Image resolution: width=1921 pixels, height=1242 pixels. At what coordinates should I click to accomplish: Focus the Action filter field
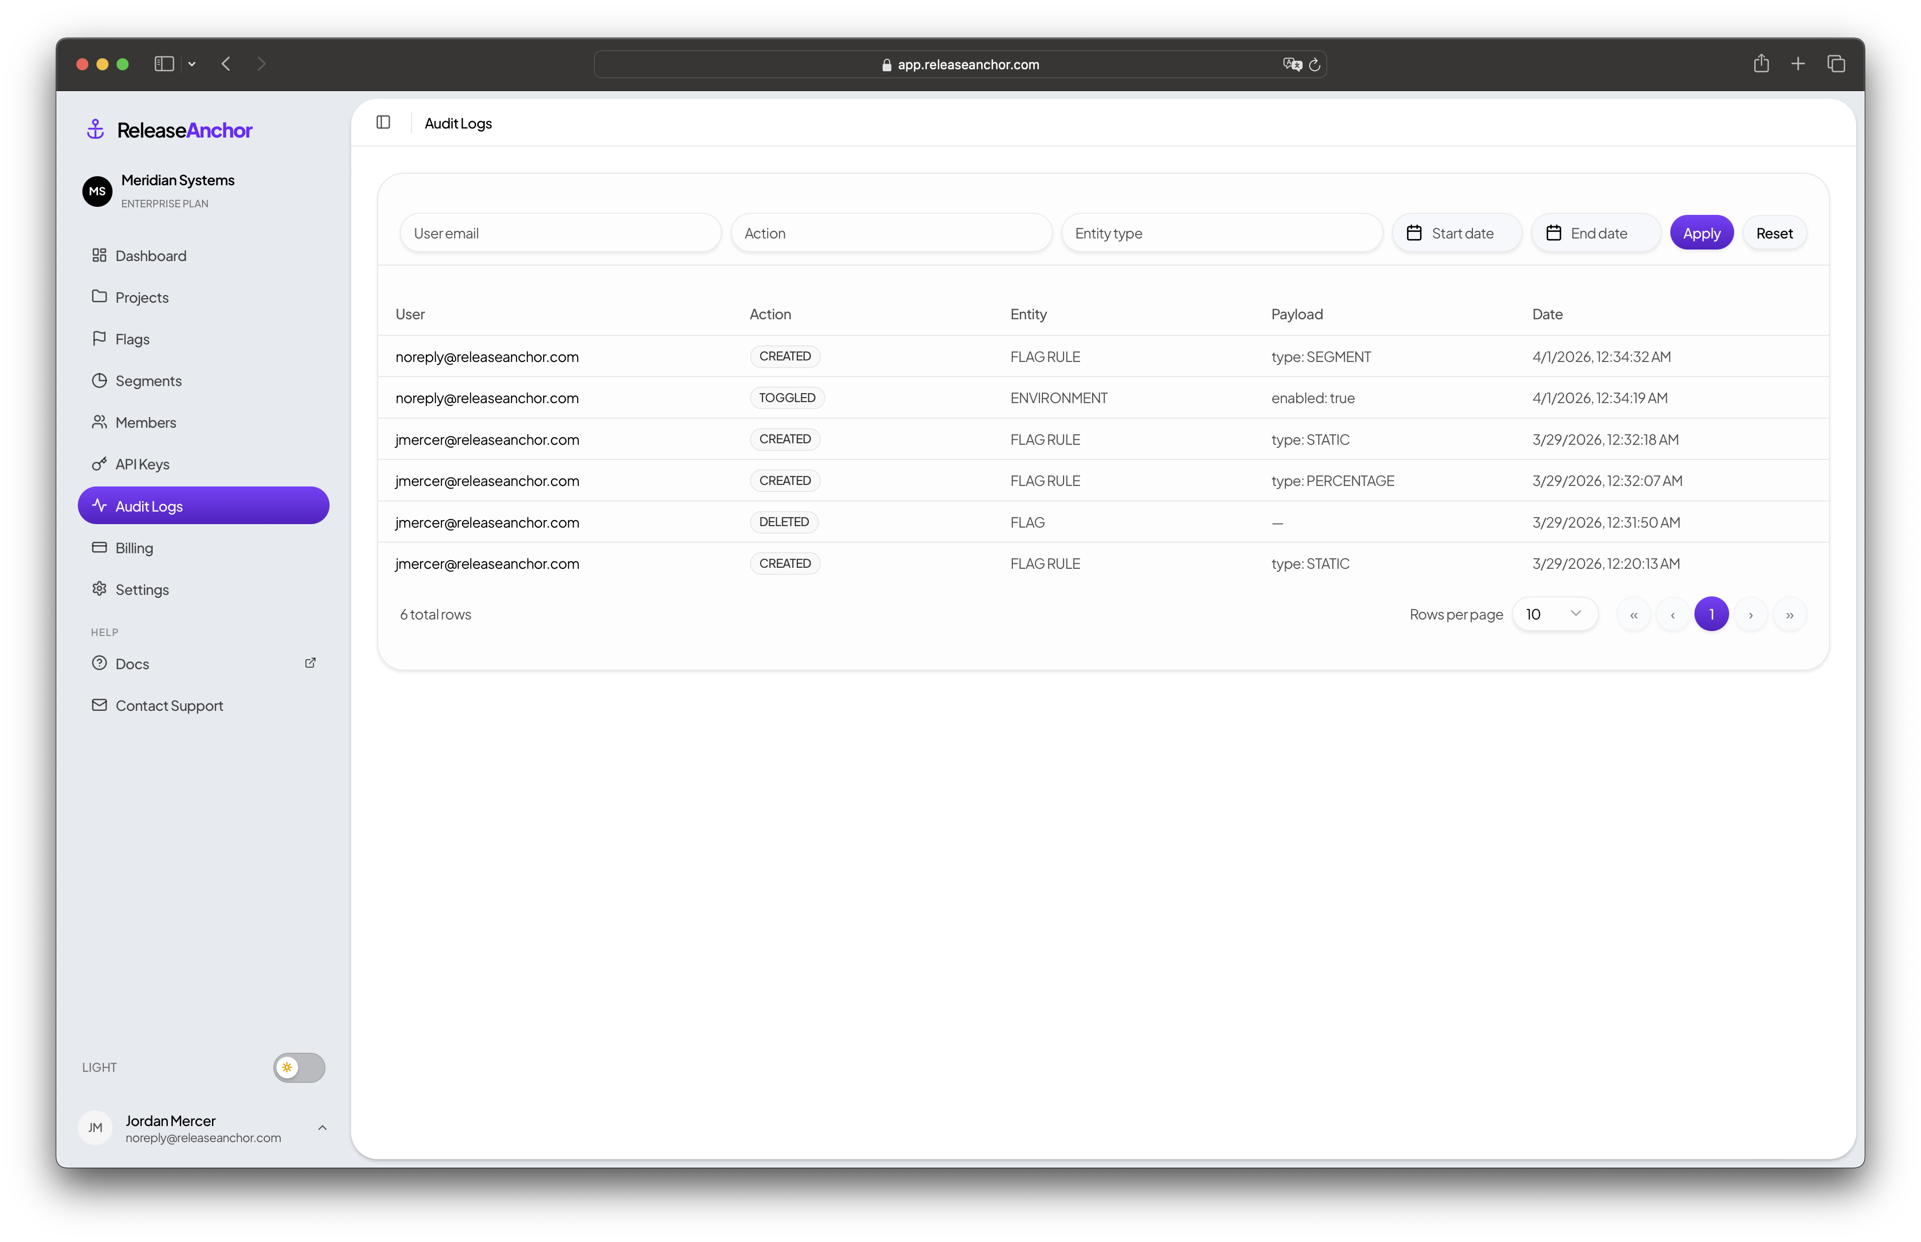891,233
